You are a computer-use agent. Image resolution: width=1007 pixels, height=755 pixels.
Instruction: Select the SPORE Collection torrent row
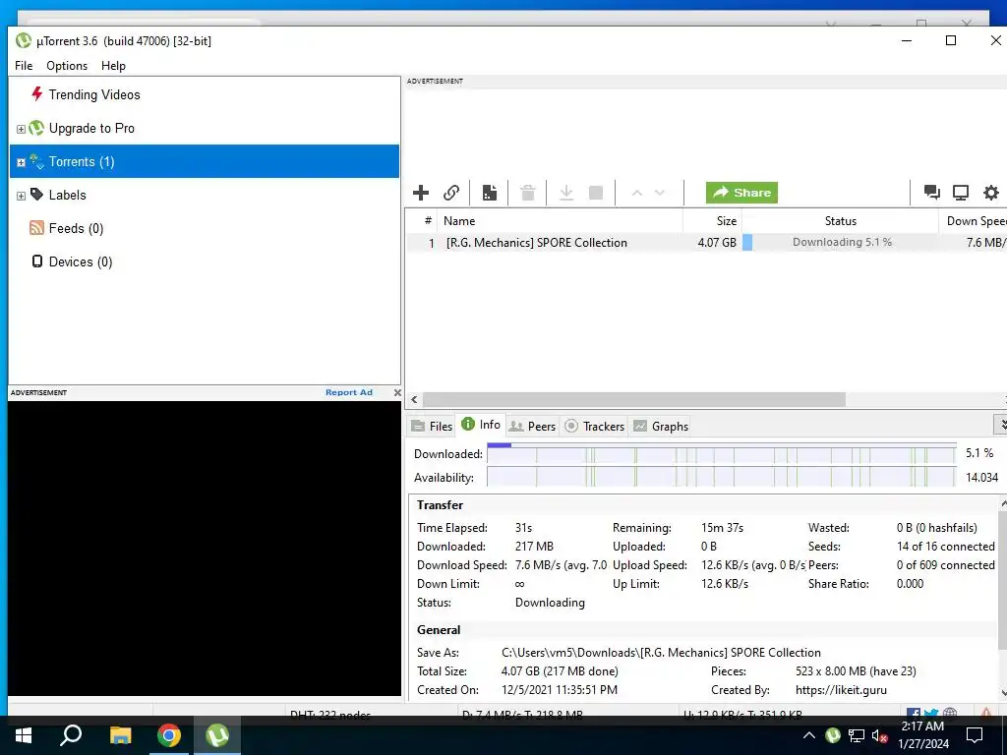[706, 243]
